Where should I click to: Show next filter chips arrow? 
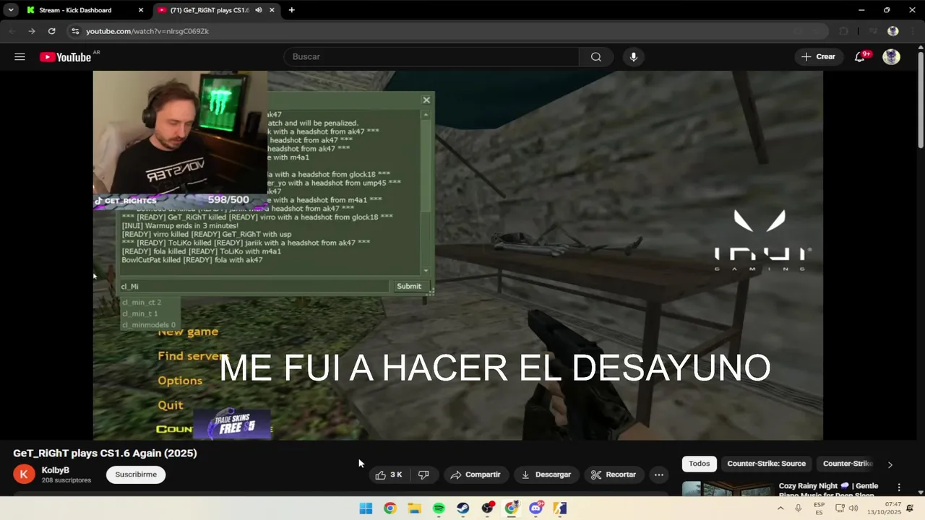[890, 464]
